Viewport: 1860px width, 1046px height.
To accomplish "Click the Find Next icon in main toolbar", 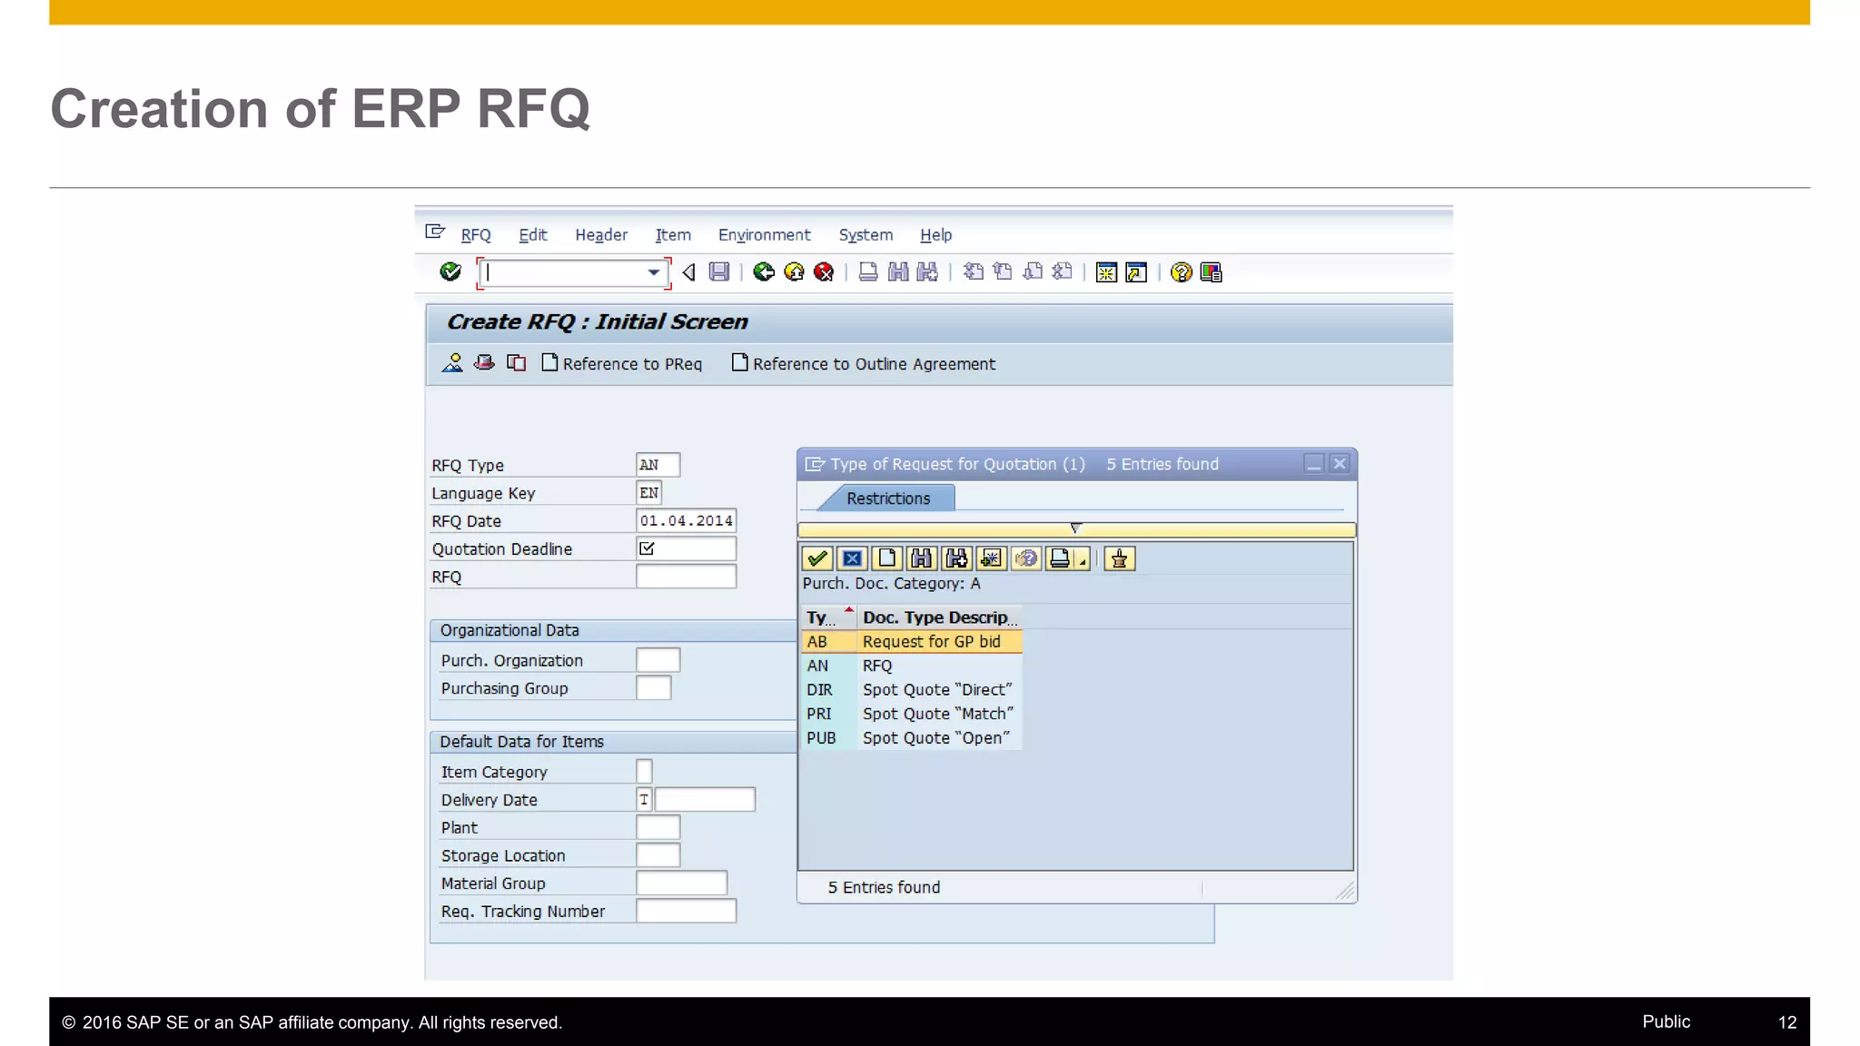I will (x=927, y=271).
